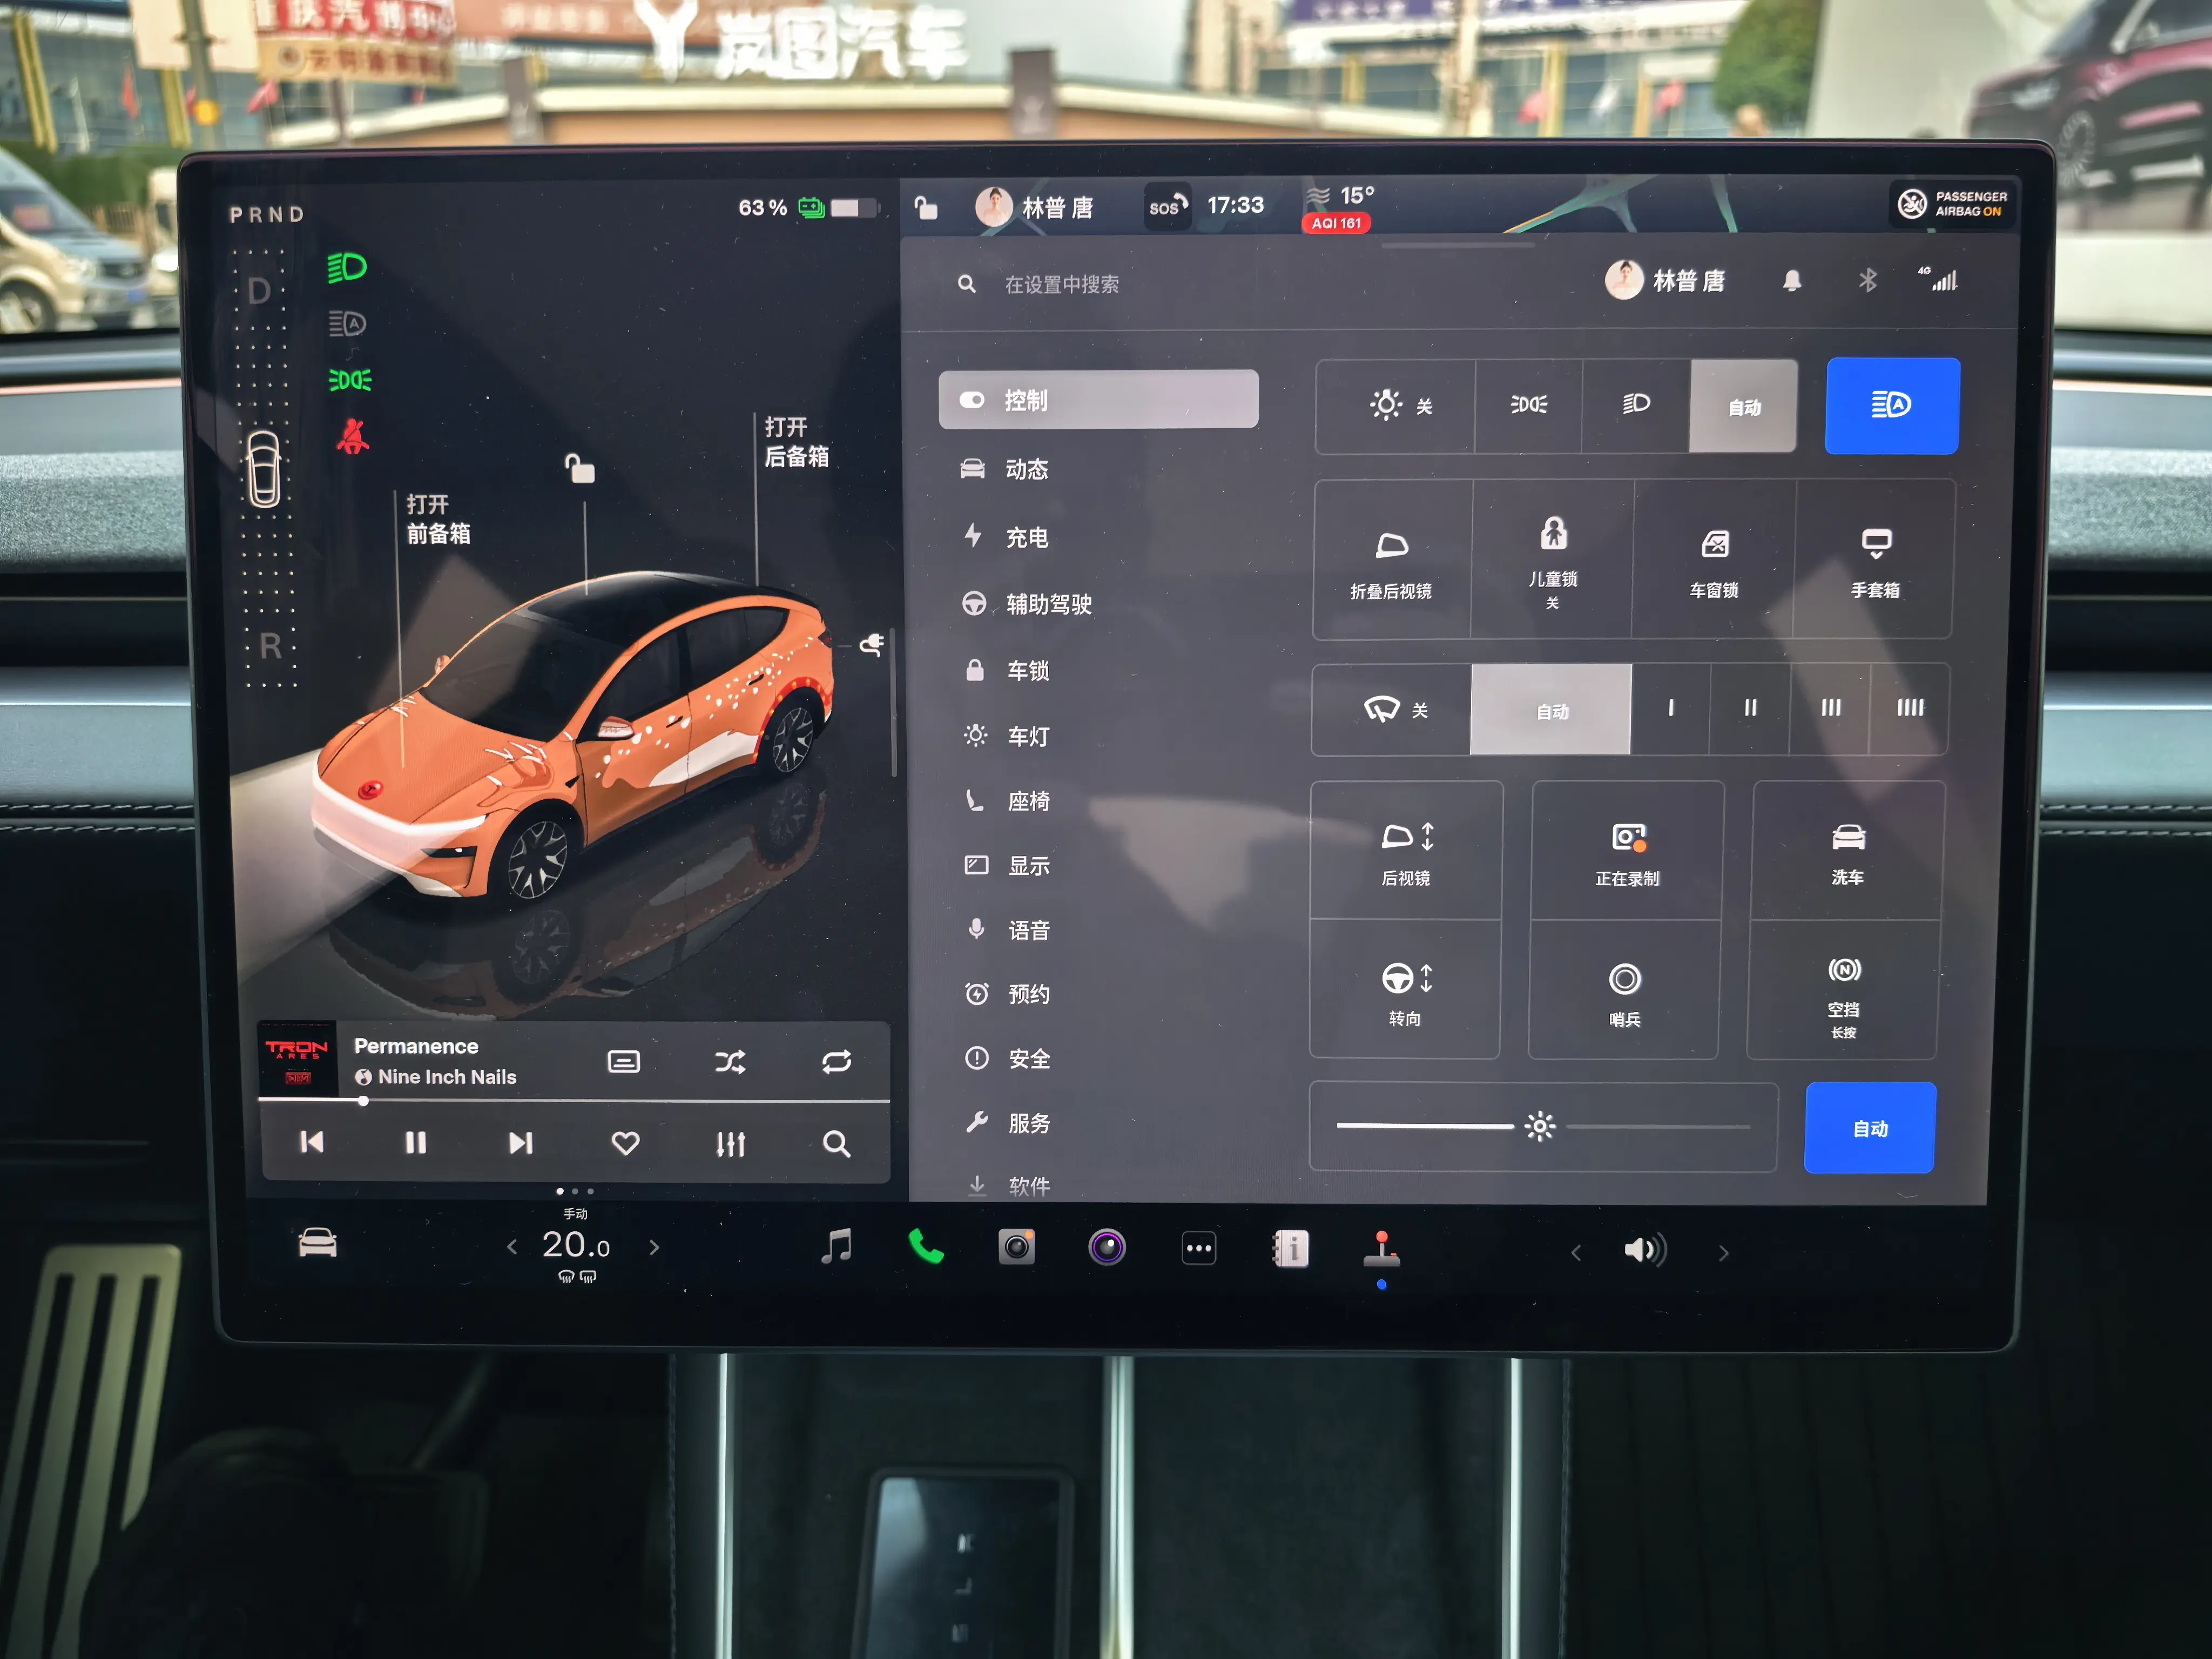
Task: Toggle window lock (车窗锁)
Action: [1714, 561]
